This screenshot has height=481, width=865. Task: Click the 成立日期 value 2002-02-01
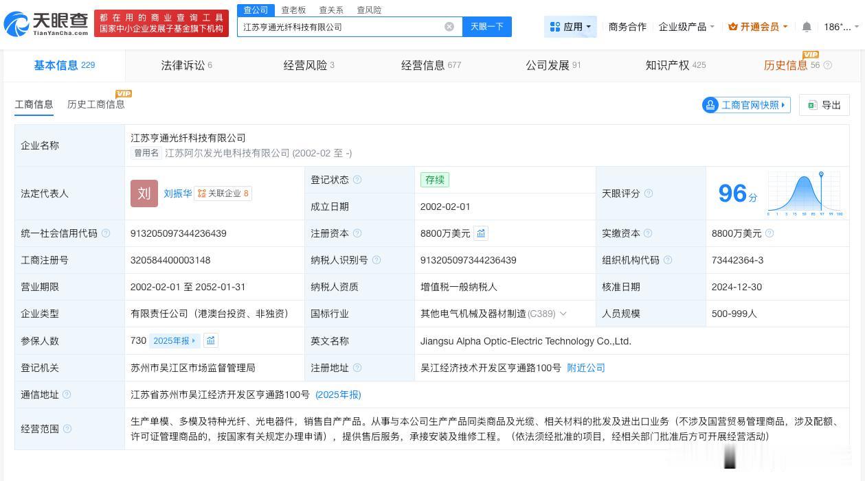445,207
